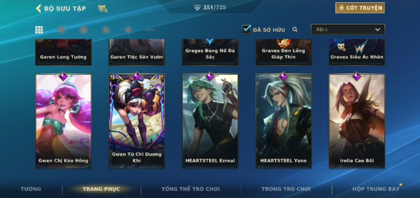This screenshot has height=198, width=420.
Task: Select the round rarity filter icon
Action: (x=61, y=30)
